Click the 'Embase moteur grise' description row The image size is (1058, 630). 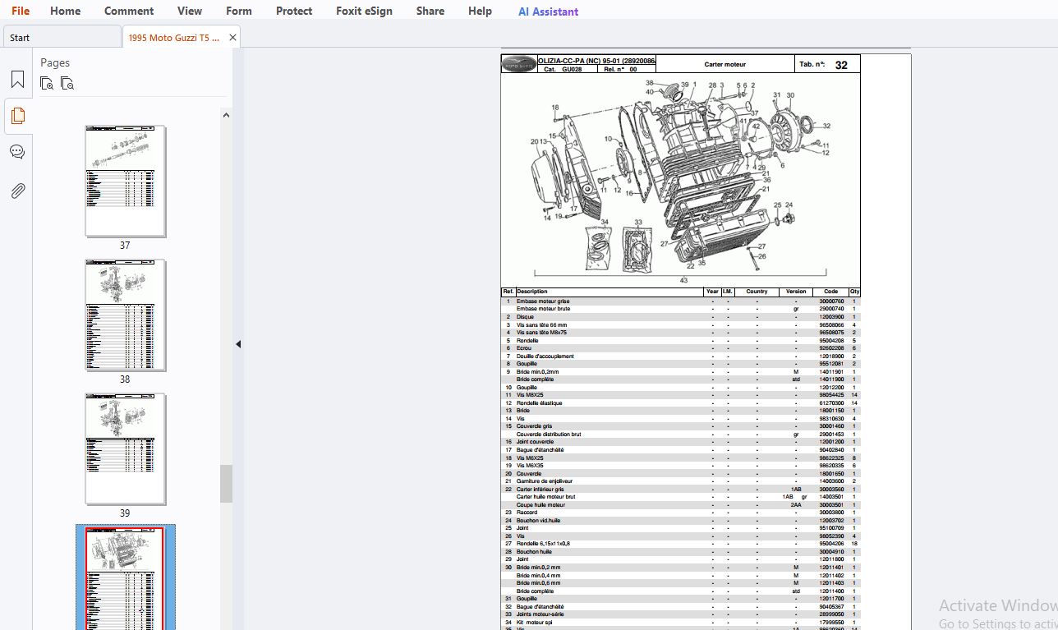pyautogui.click(x=680, y=301)
